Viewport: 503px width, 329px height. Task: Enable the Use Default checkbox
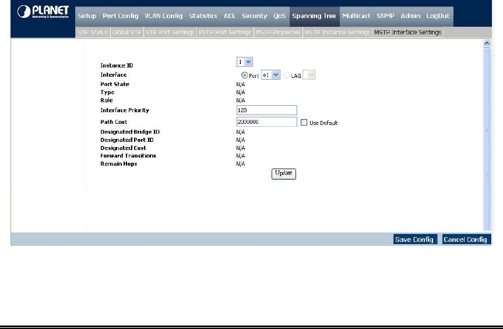point(304,123)
